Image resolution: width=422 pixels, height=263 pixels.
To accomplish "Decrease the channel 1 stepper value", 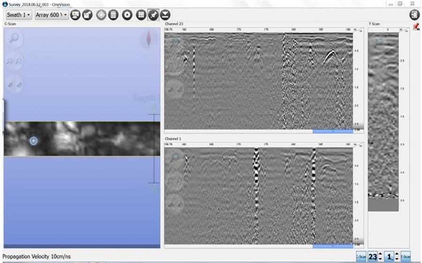I will (398, 259).
